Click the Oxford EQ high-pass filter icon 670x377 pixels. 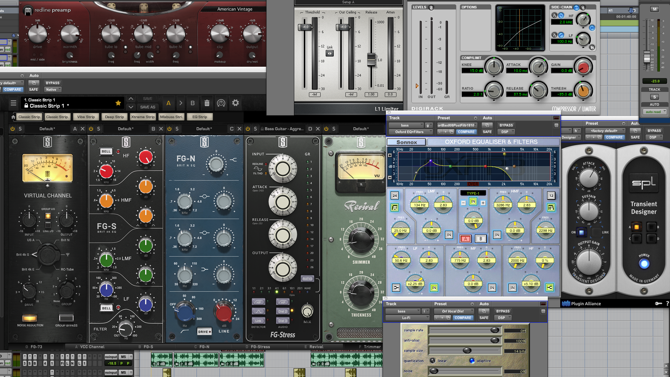395,207
